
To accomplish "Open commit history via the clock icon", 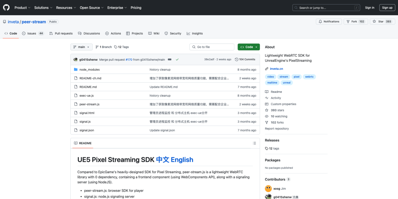I will [236, 59].
